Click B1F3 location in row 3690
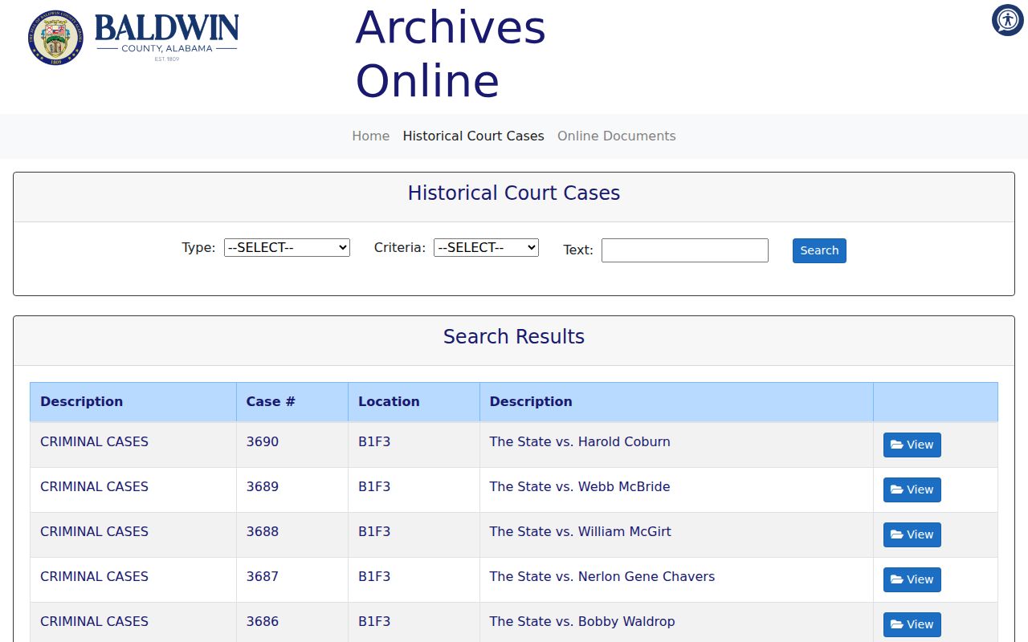This screenshot has height=642, width=1028. point(374,442)
